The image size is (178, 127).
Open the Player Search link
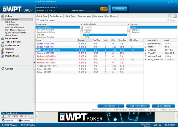(x=168, y=110)
